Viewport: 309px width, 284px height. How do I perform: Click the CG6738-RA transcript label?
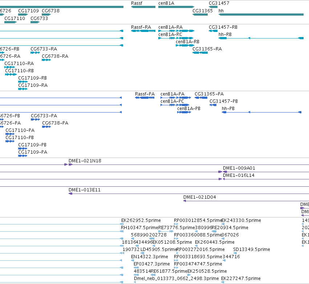tap(55, 56)
